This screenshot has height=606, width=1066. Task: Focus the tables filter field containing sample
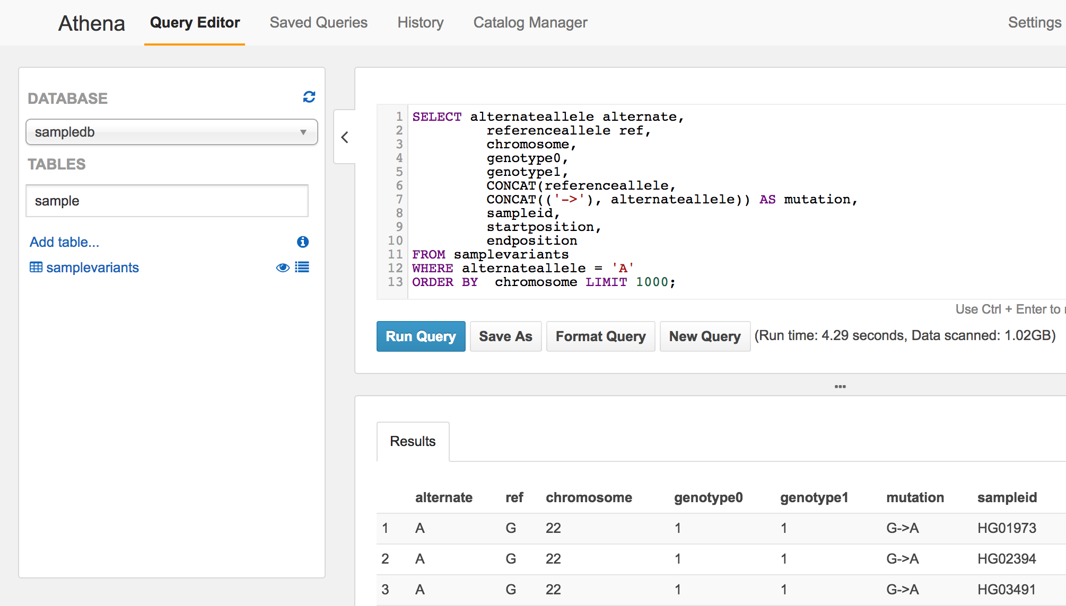[167, 201]
